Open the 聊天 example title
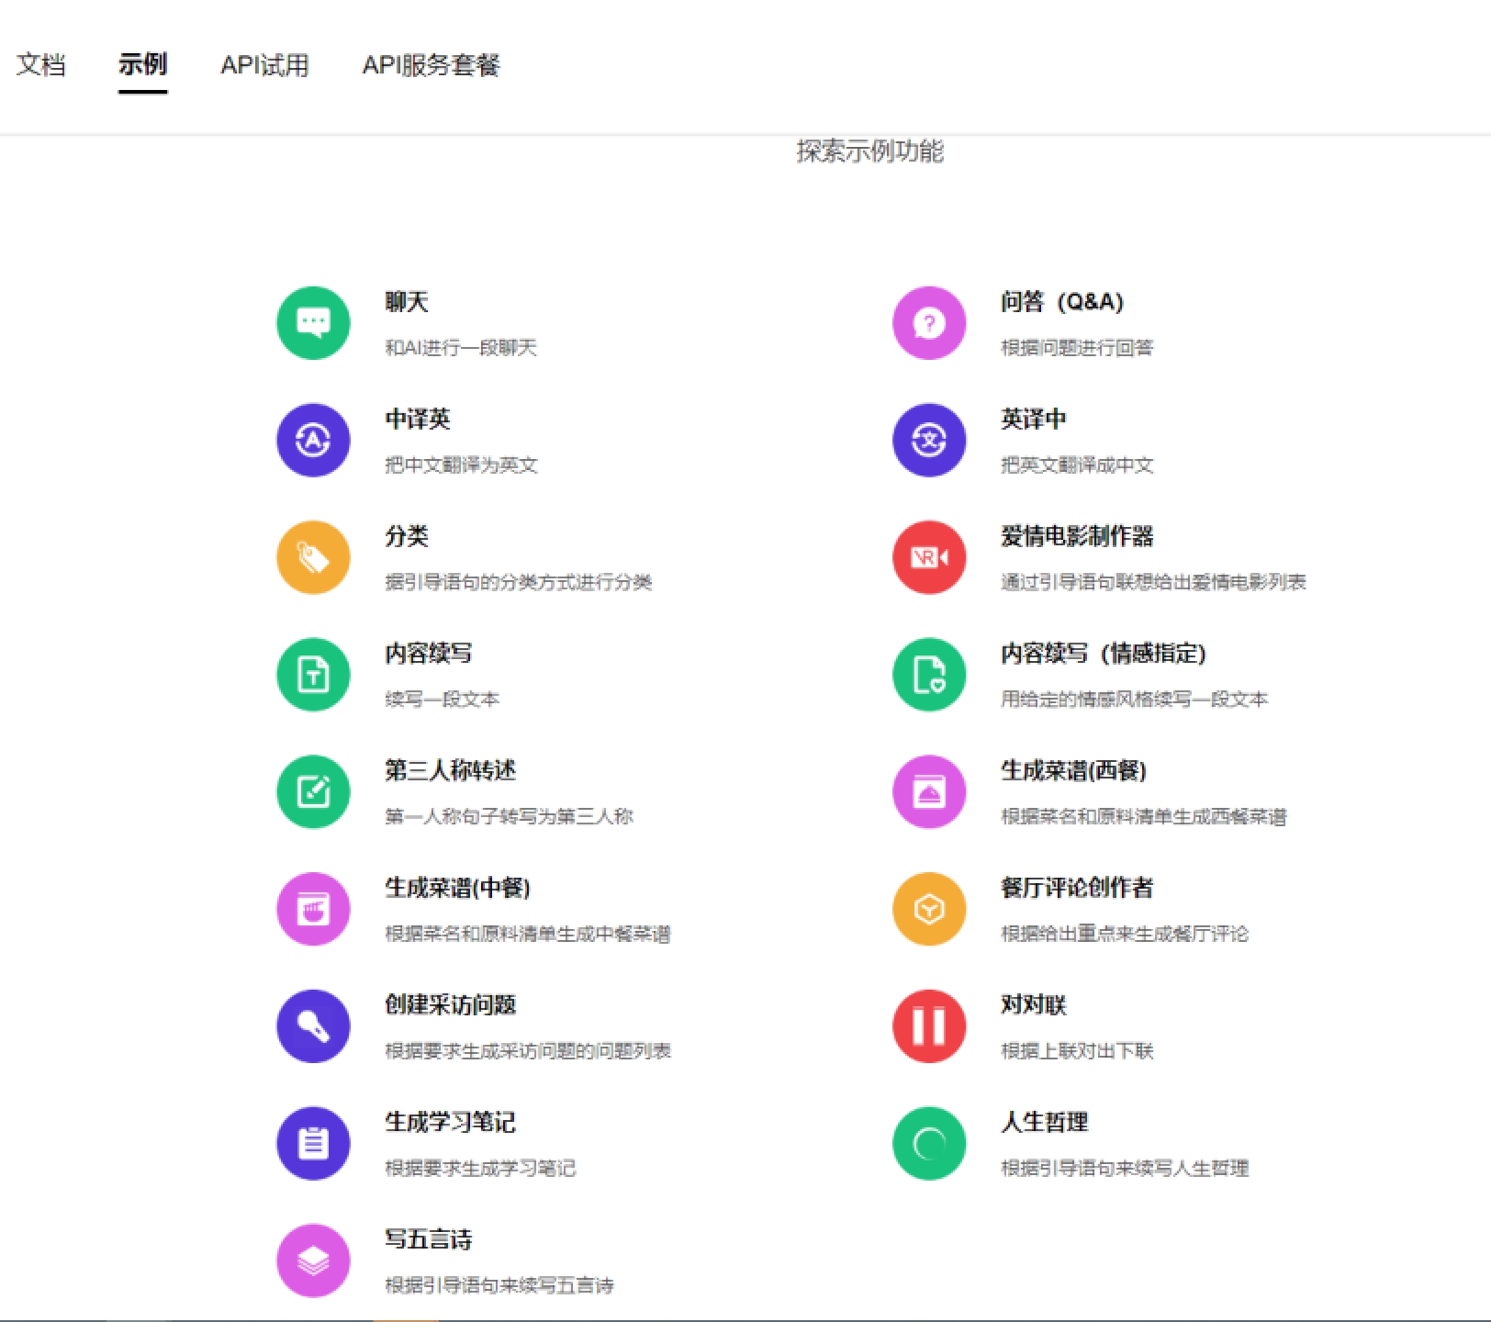 (x=407, y=302)
